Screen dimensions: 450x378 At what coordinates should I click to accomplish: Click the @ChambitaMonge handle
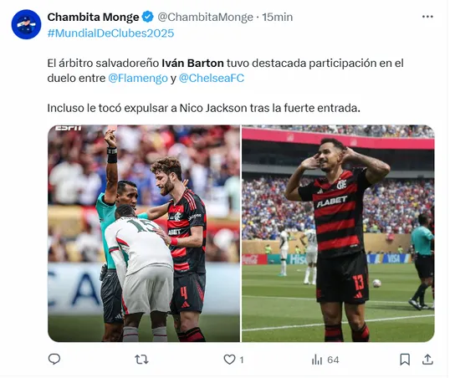click(x=206, y=17)
